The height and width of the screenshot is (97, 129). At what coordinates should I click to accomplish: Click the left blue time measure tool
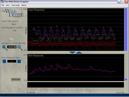point(4,61)
